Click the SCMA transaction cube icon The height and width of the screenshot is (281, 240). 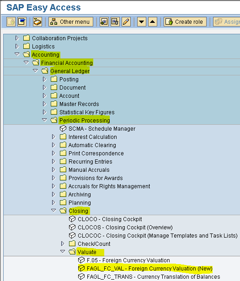tap(63, 128)
